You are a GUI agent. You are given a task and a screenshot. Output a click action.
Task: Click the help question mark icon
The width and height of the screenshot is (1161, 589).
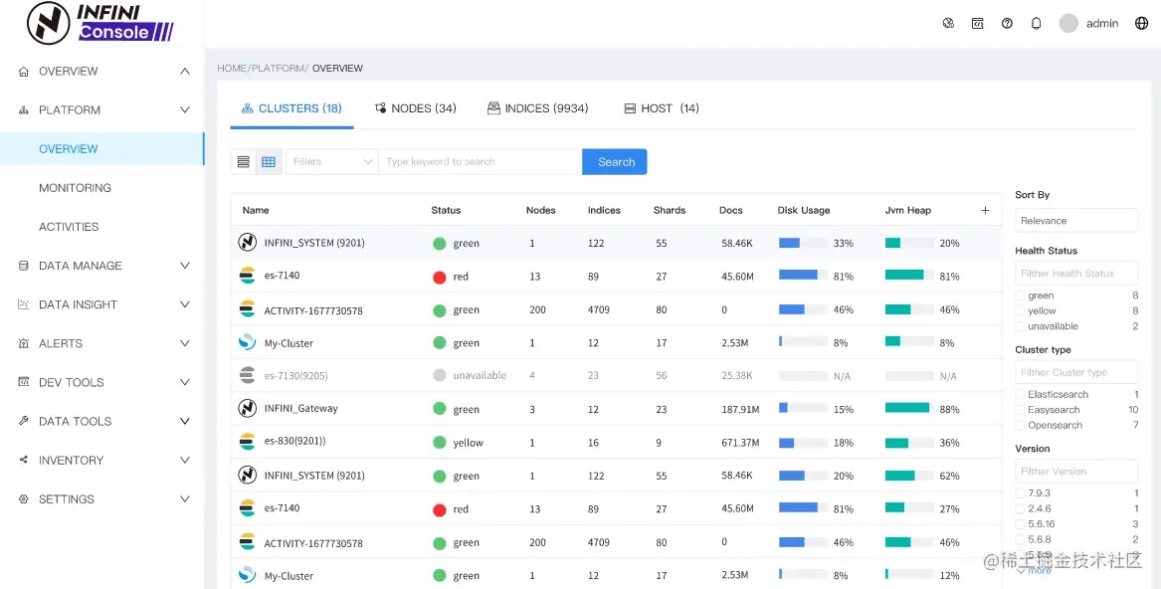pos(1007,23)
